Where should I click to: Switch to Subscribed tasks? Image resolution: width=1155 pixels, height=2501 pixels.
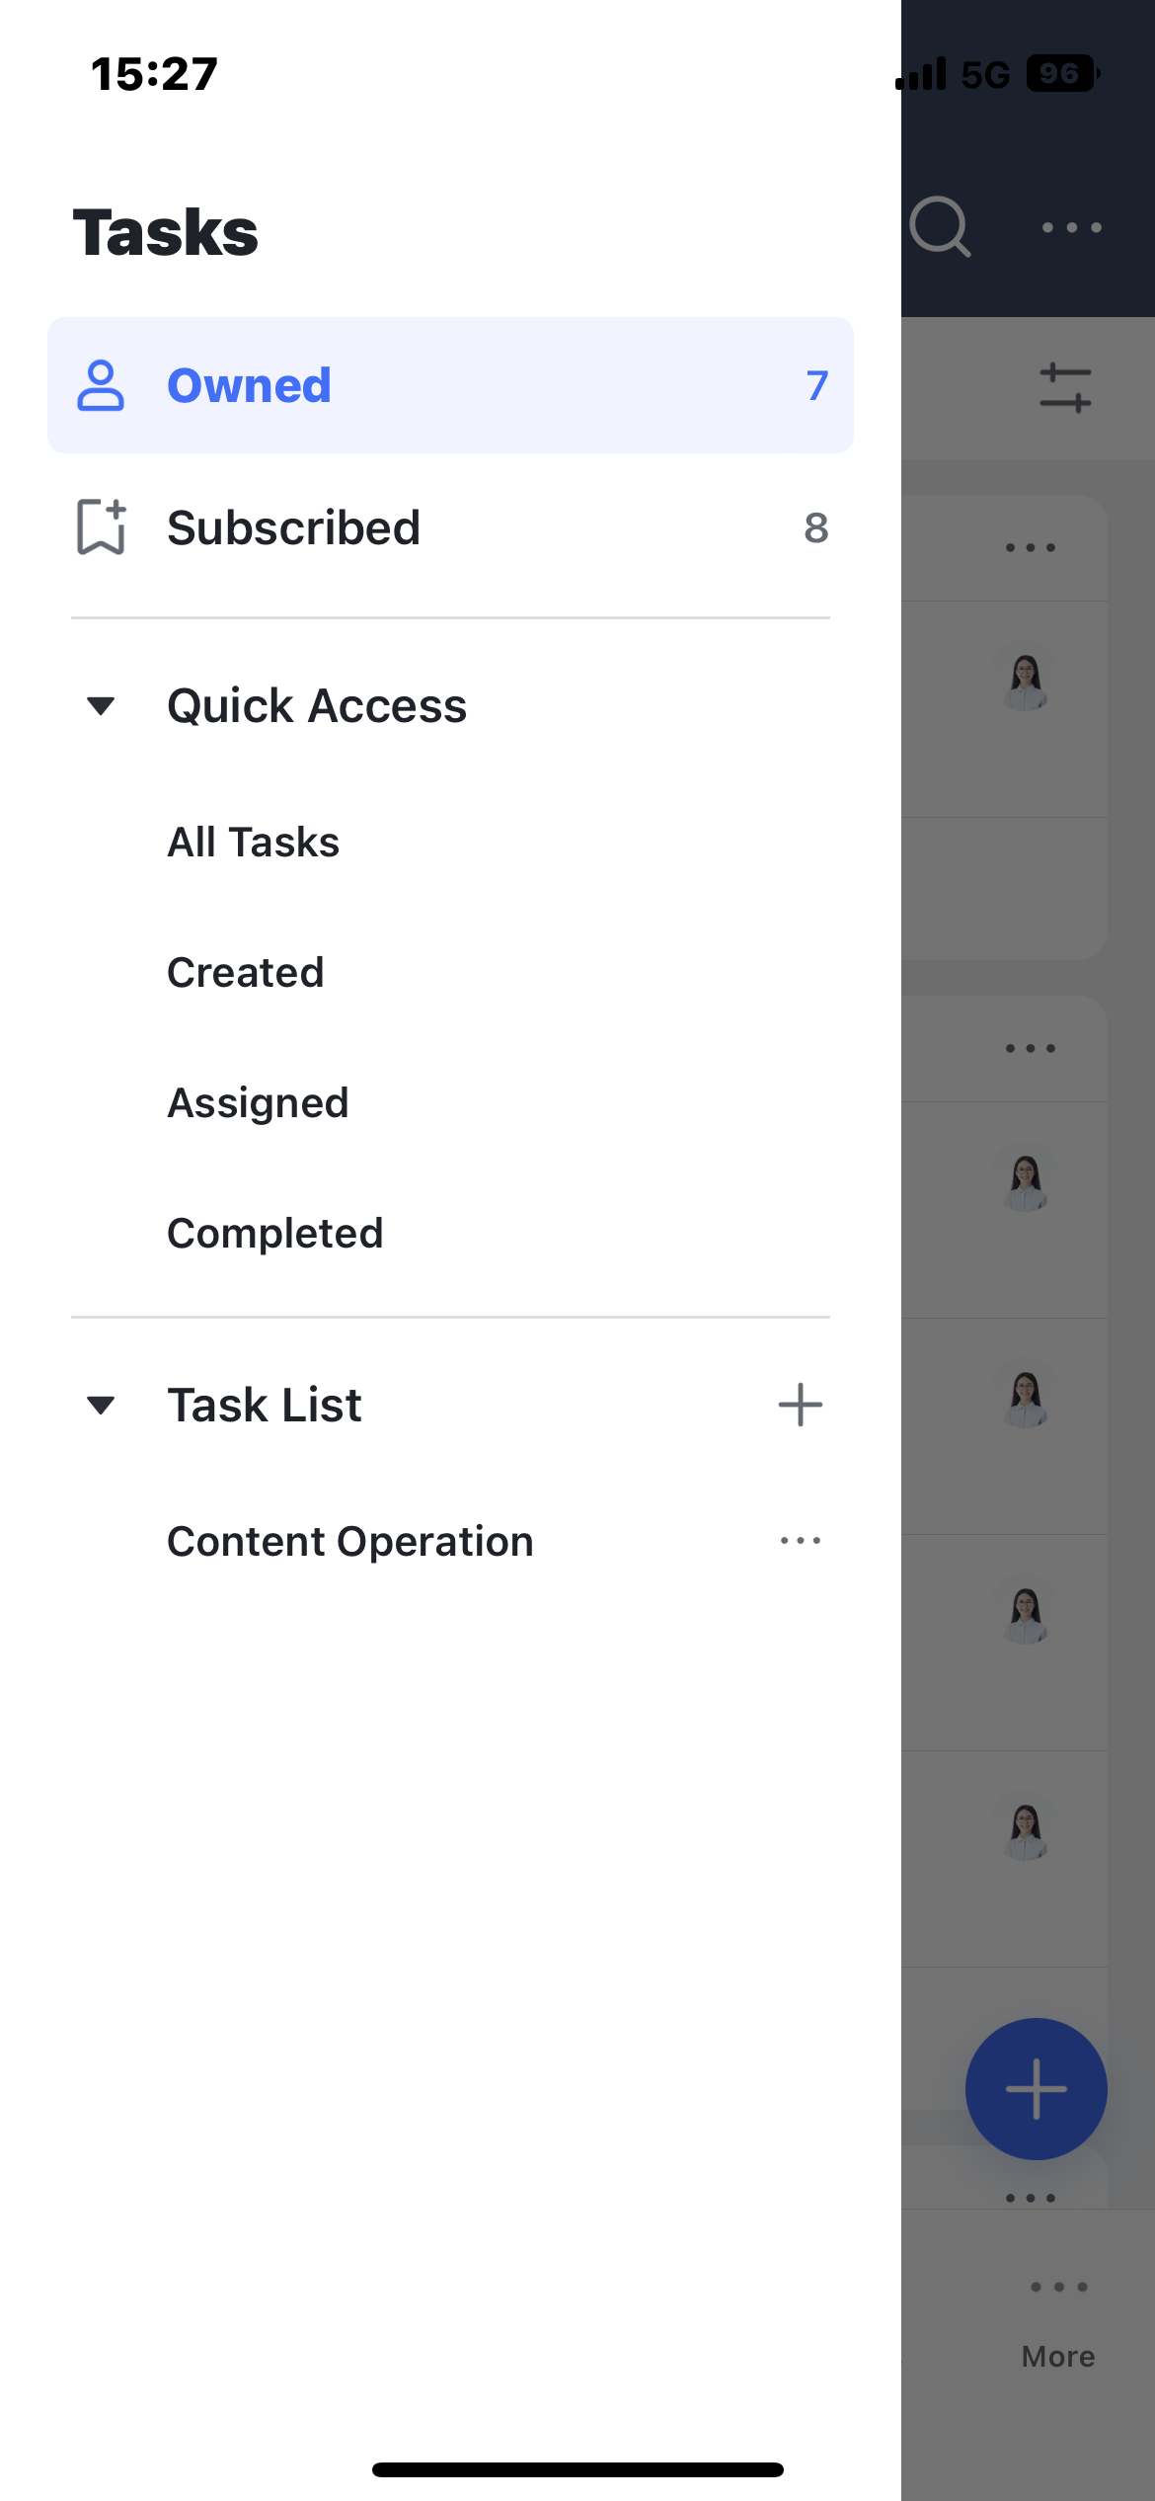[293, 527]
